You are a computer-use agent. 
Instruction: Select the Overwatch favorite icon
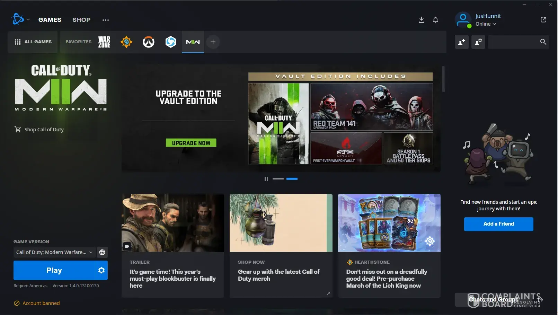[x=149, y=42]
